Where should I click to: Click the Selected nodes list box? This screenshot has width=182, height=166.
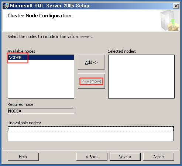pos(141,76)
